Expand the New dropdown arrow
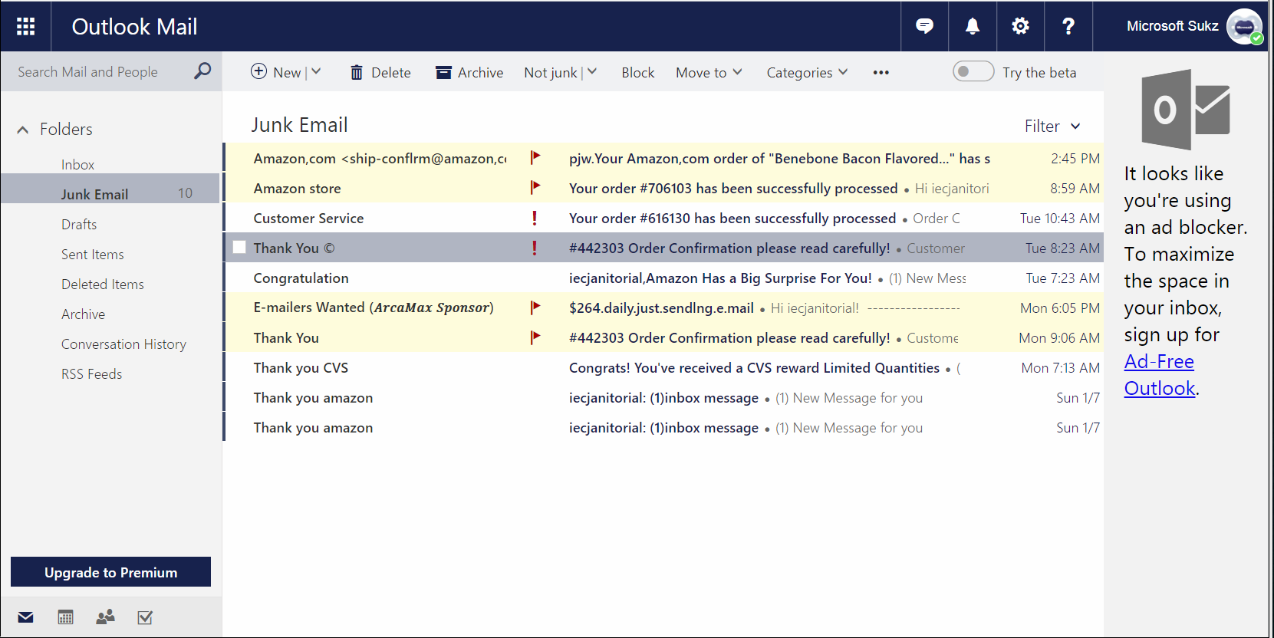 click(316, 71)
